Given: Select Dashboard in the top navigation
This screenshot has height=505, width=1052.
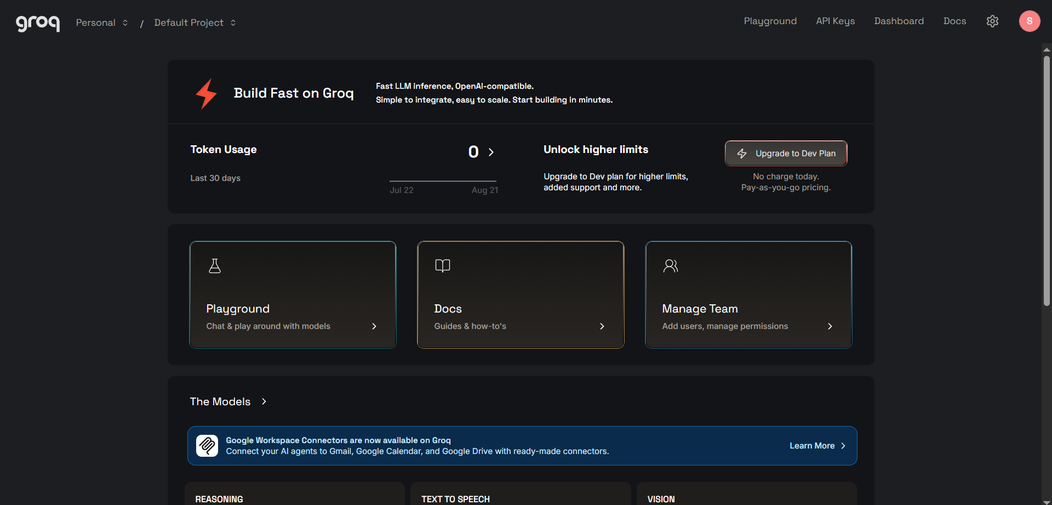Looking at the screenshot, I should pyautogui.click(x=899, y=21).
